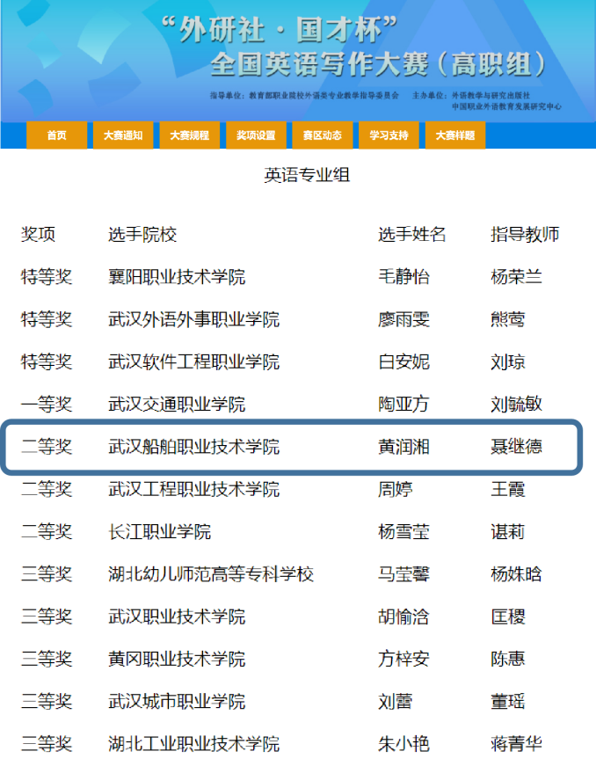Click the 英语专业组 heading

(307, 175)
